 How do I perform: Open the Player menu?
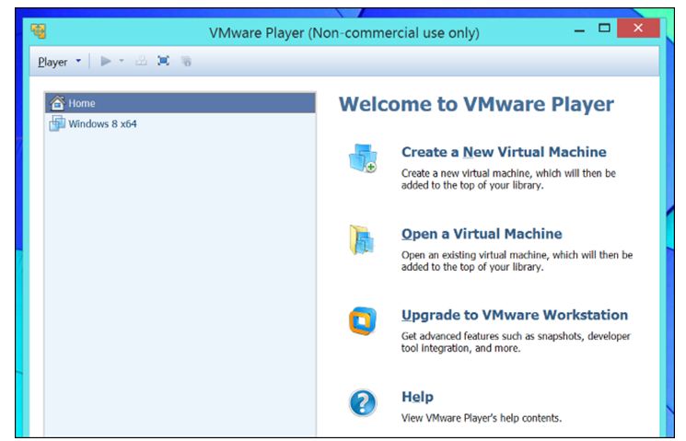click(x=52, y=62)
